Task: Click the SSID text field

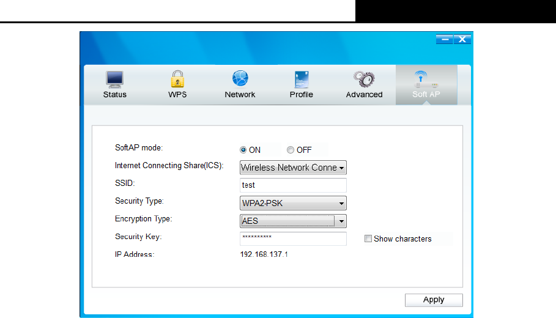Action: tap(293, 185)
